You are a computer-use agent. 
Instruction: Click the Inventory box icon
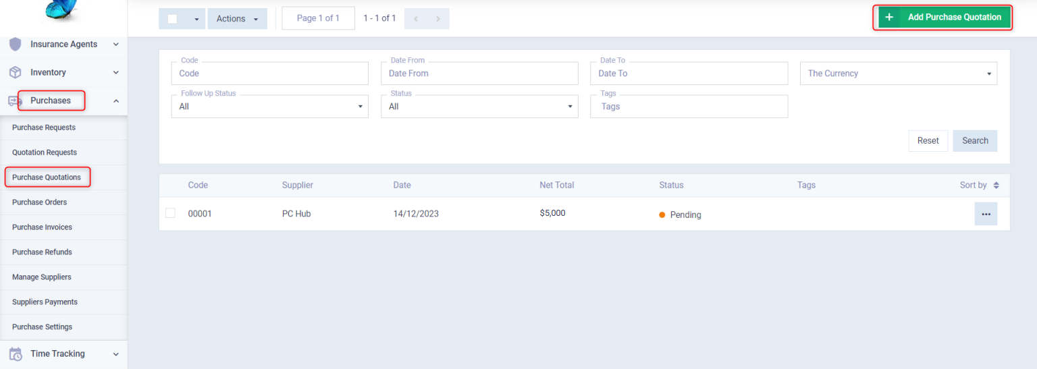click(x=15, y=72)
